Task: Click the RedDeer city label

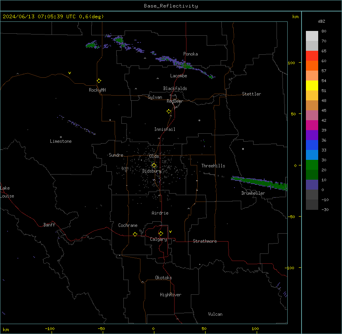Action: (x=175, y=101)
